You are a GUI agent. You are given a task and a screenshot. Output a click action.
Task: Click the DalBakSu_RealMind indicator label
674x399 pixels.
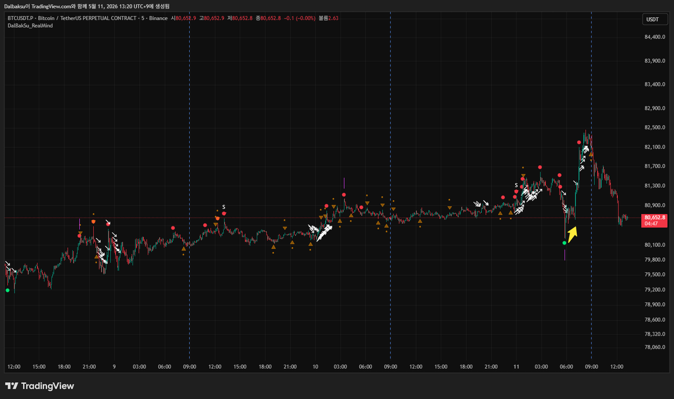30,26
